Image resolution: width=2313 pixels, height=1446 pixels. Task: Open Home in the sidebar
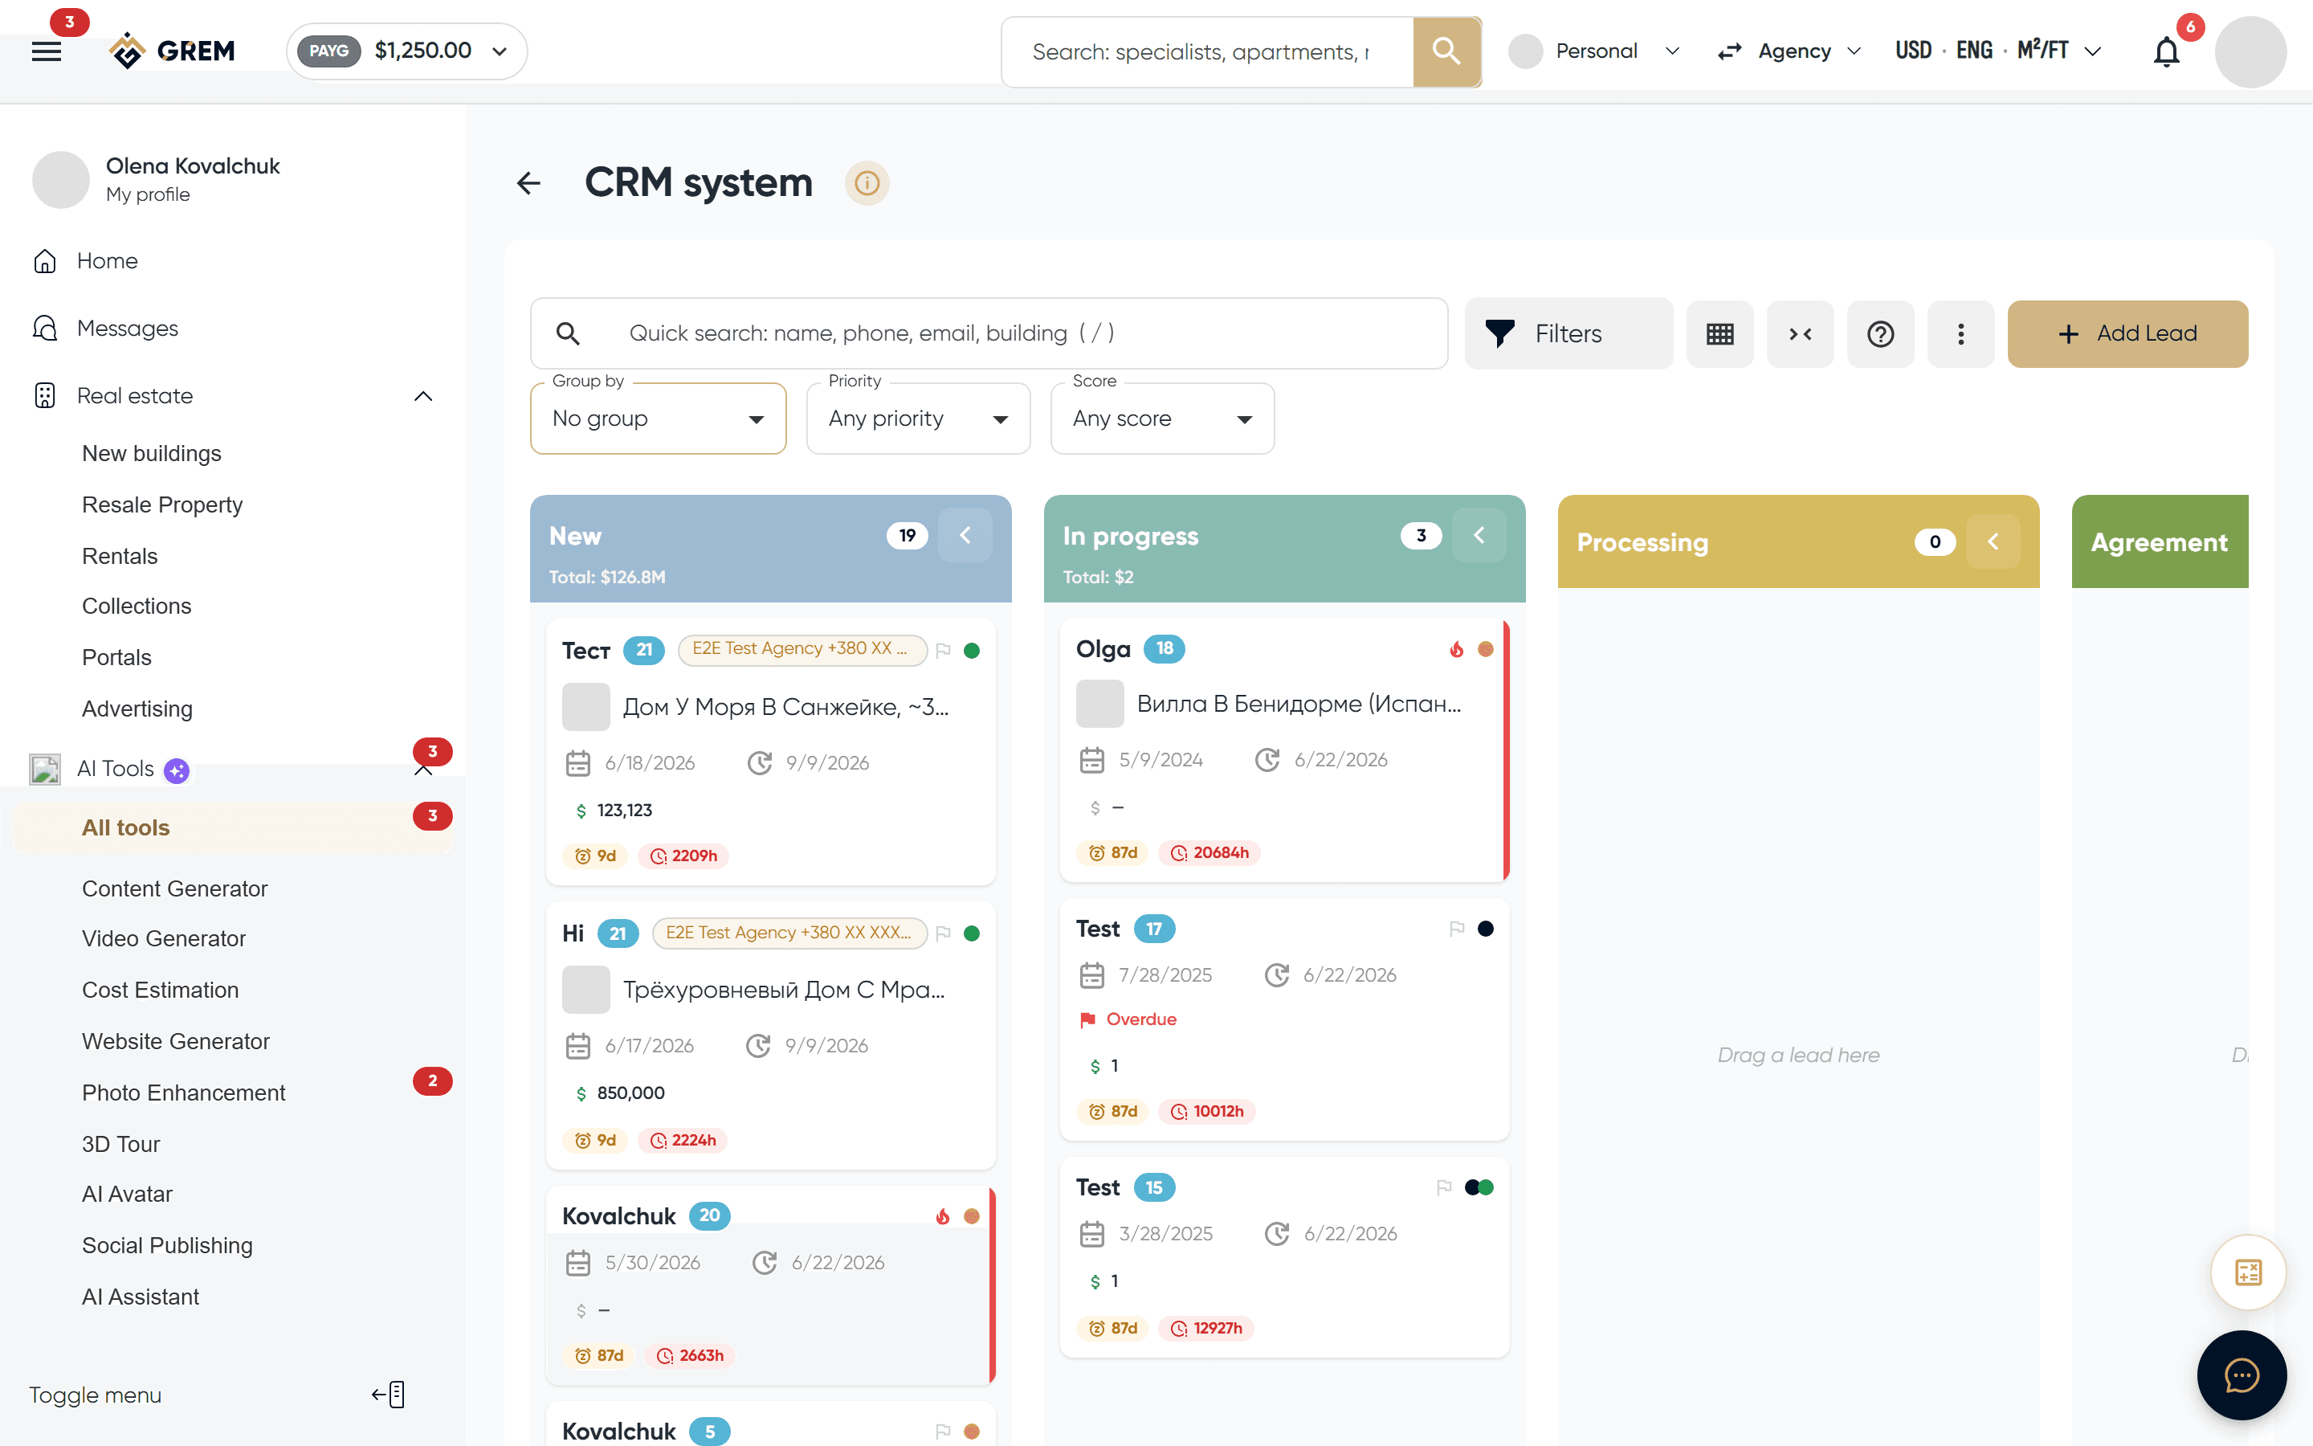[x=107, y=261]
